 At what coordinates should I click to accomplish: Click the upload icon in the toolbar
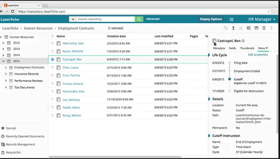[233, 28]
